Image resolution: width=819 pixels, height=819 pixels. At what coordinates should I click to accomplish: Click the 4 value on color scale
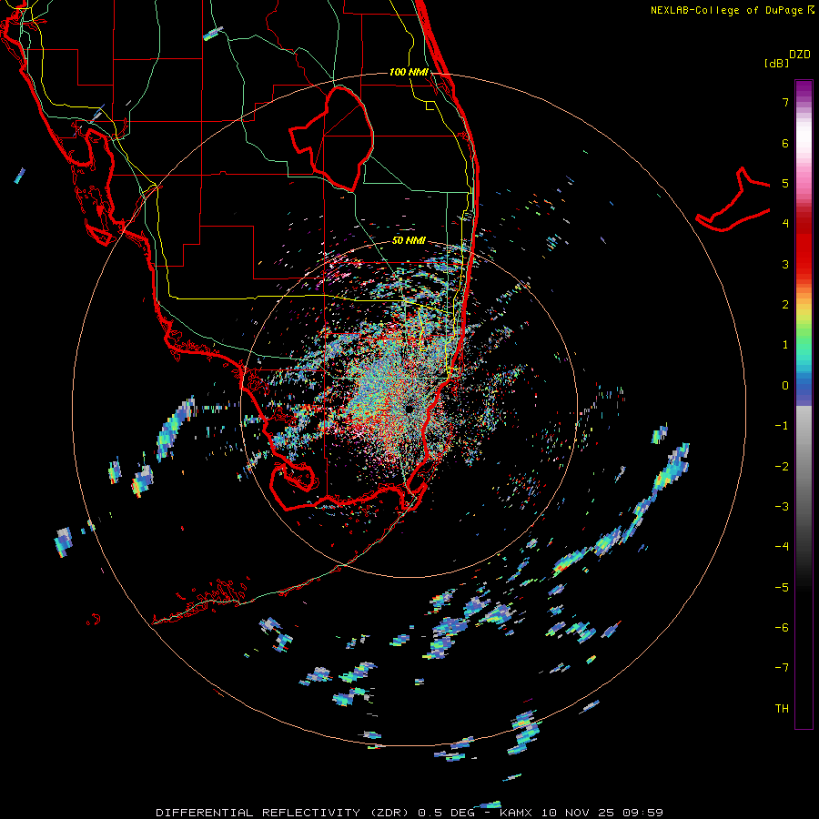[x=785, y=224]
